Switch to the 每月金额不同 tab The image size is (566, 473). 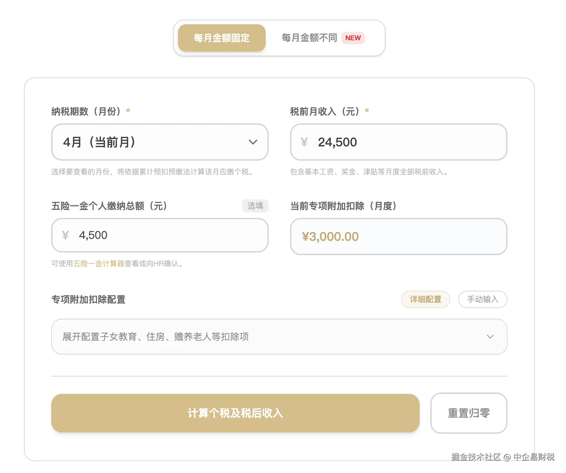point(309,38)
